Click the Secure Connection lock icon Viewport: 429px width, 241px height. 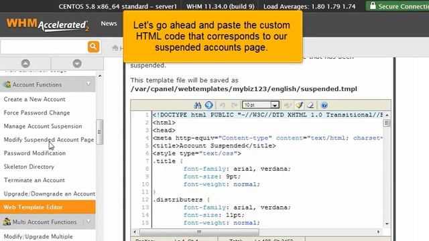point(373,6)
